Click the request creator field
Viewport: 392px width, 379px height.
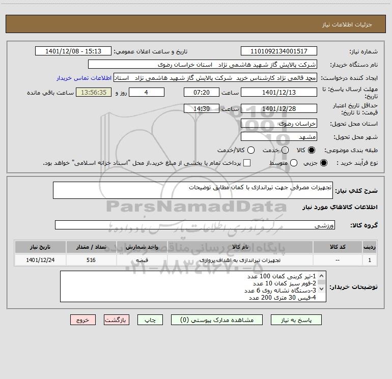click(x=215, y=78)
